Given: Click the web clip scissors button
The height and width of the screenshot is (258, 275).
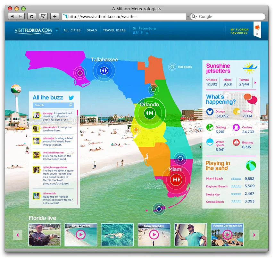Looking at the screenshot, I should click(x=43, y=16).
